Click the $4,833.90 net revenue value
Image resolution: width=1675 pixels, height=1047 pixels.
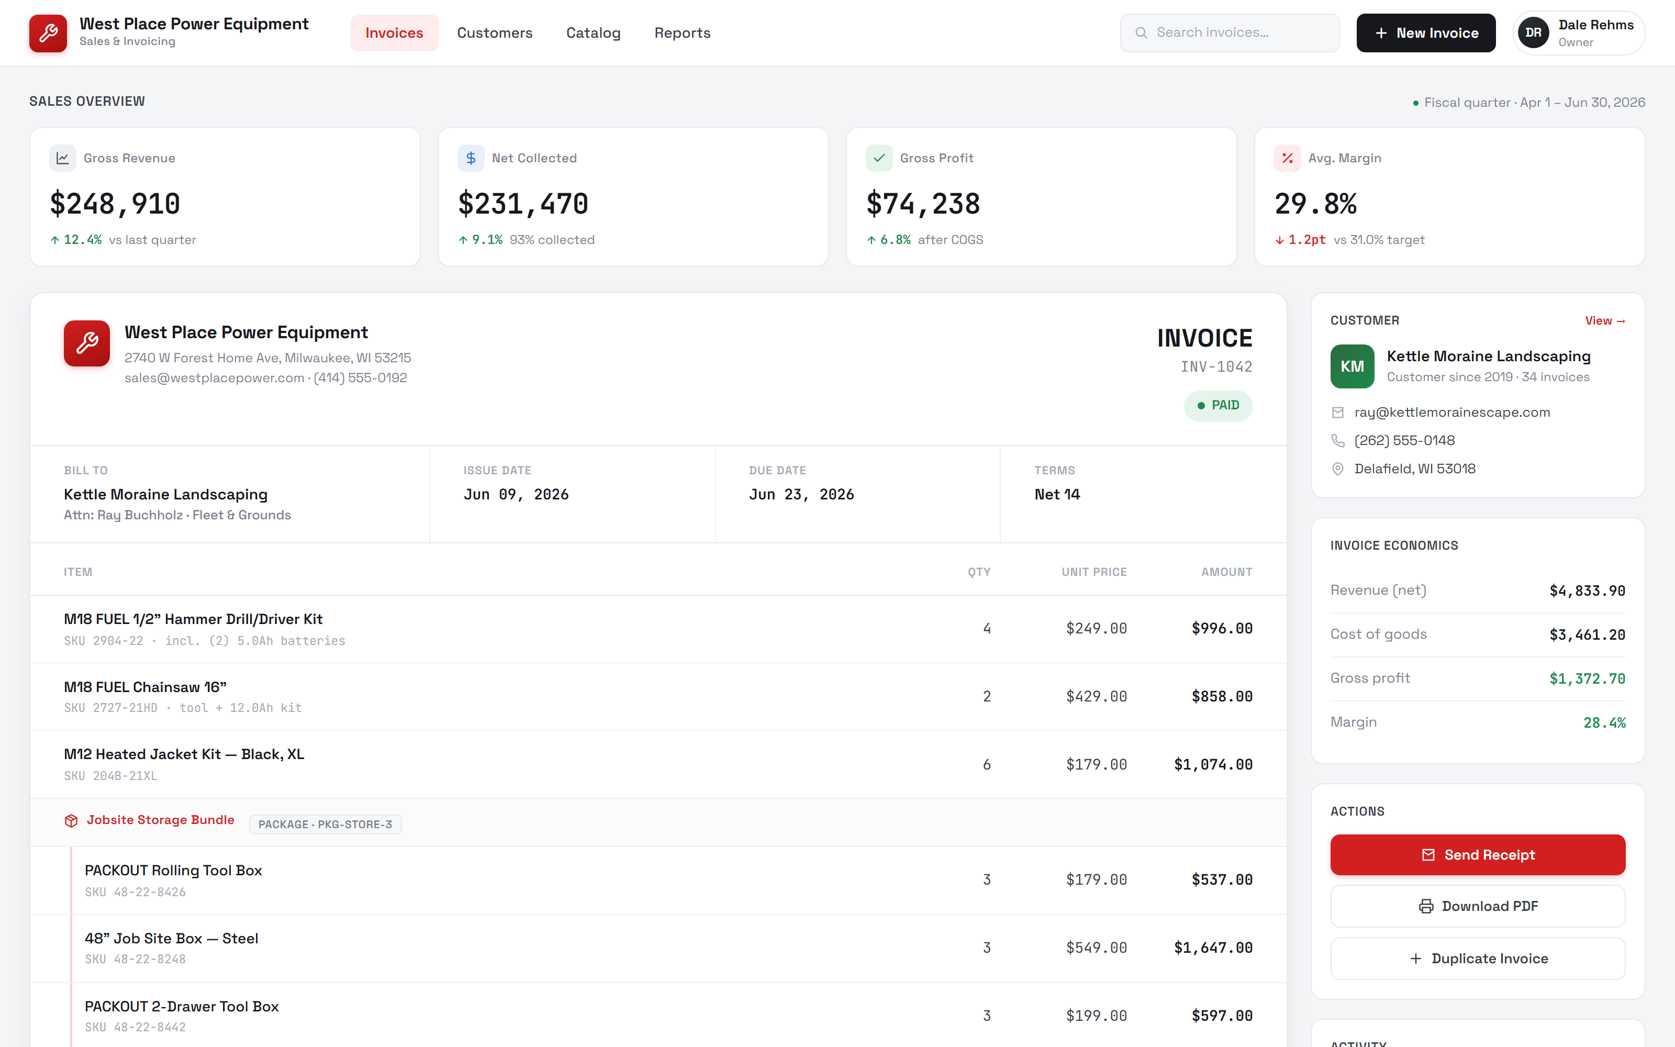coord(1587,591)
